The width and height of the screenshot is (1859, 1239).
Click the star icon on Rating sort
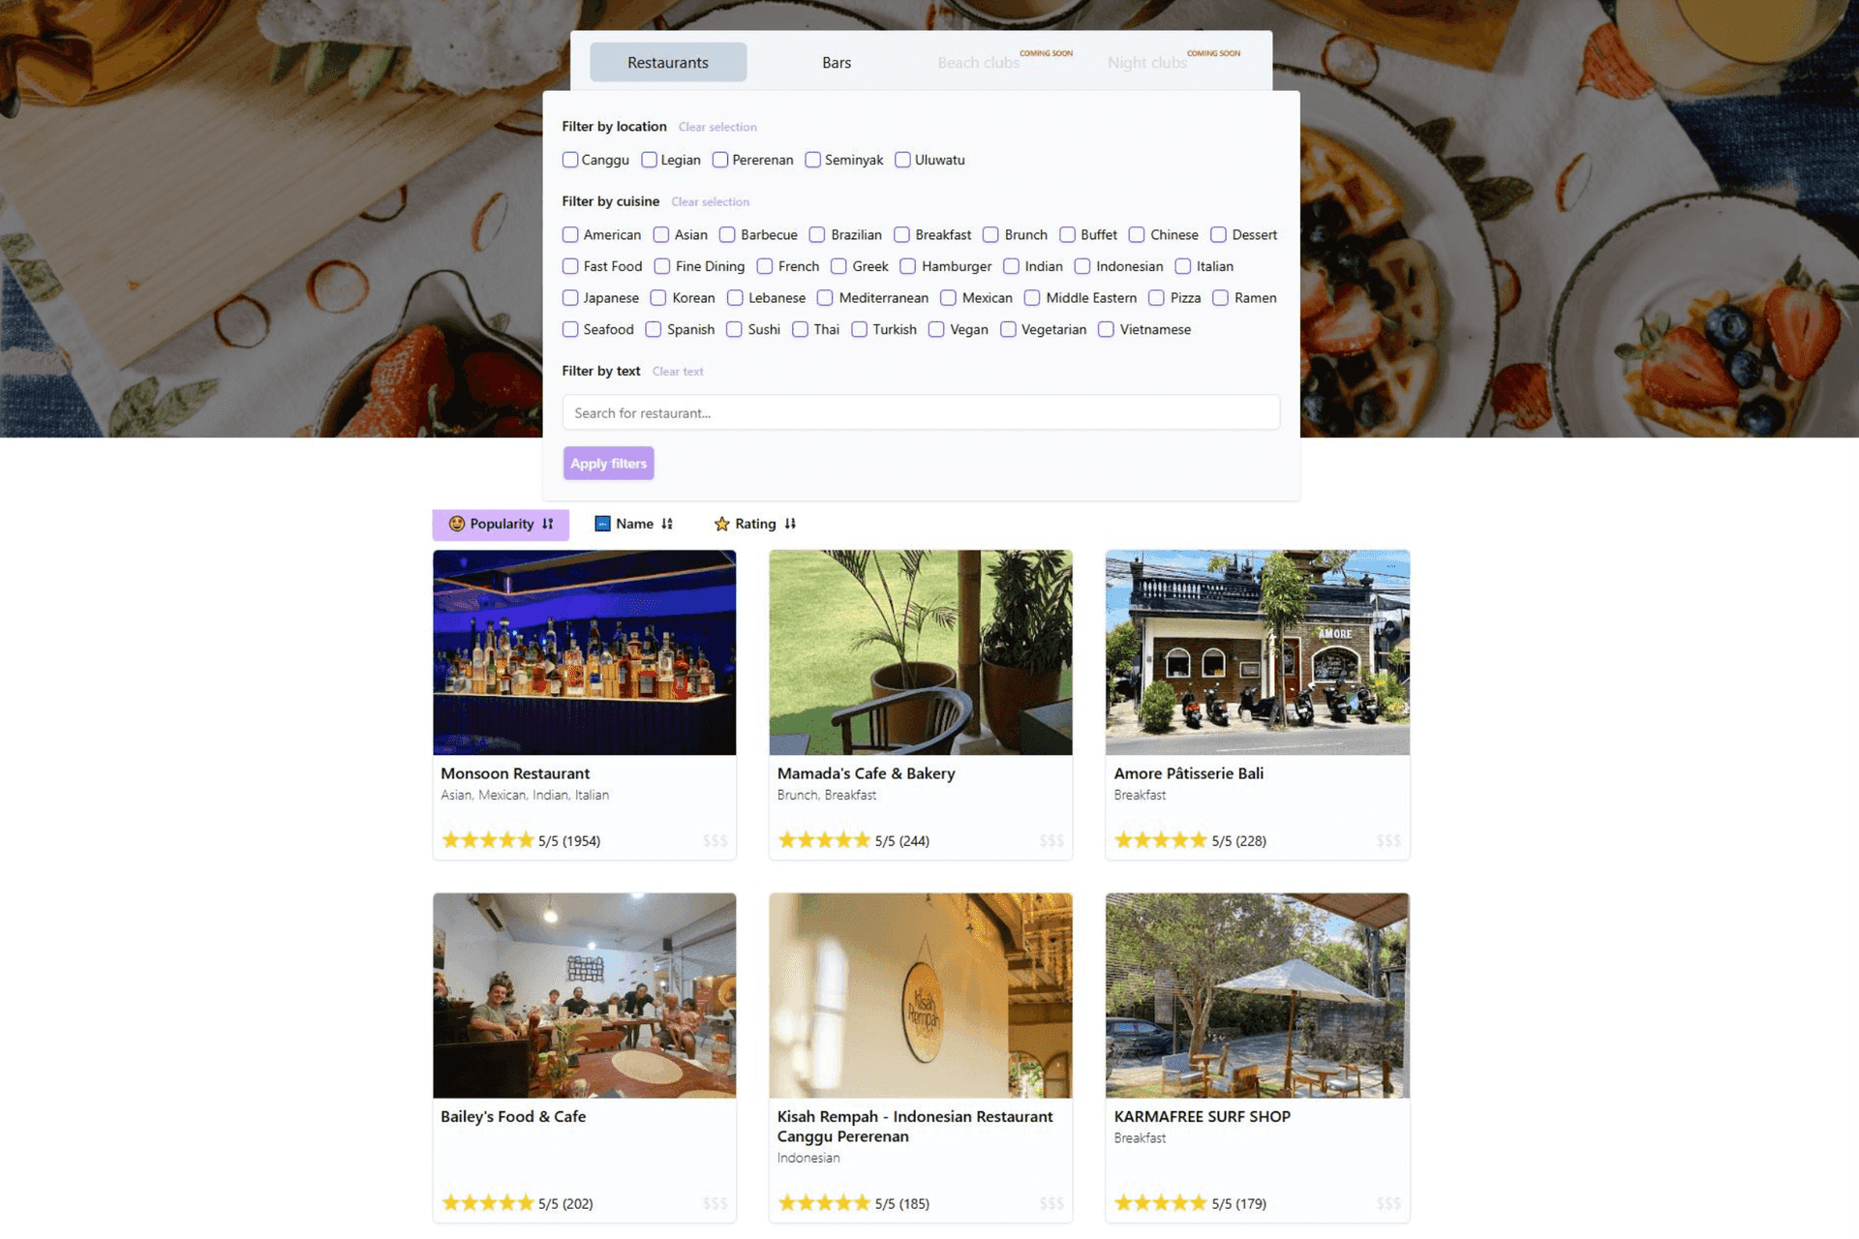point(720,523)
